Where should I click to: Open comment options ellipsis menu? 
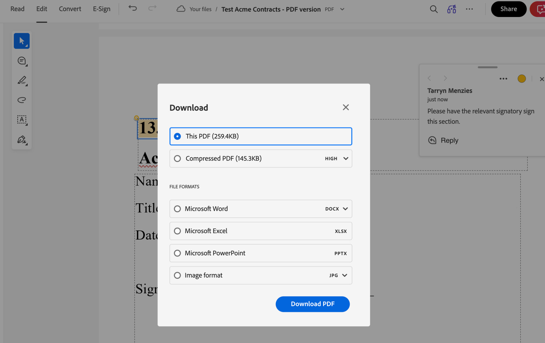click(503, 79)
